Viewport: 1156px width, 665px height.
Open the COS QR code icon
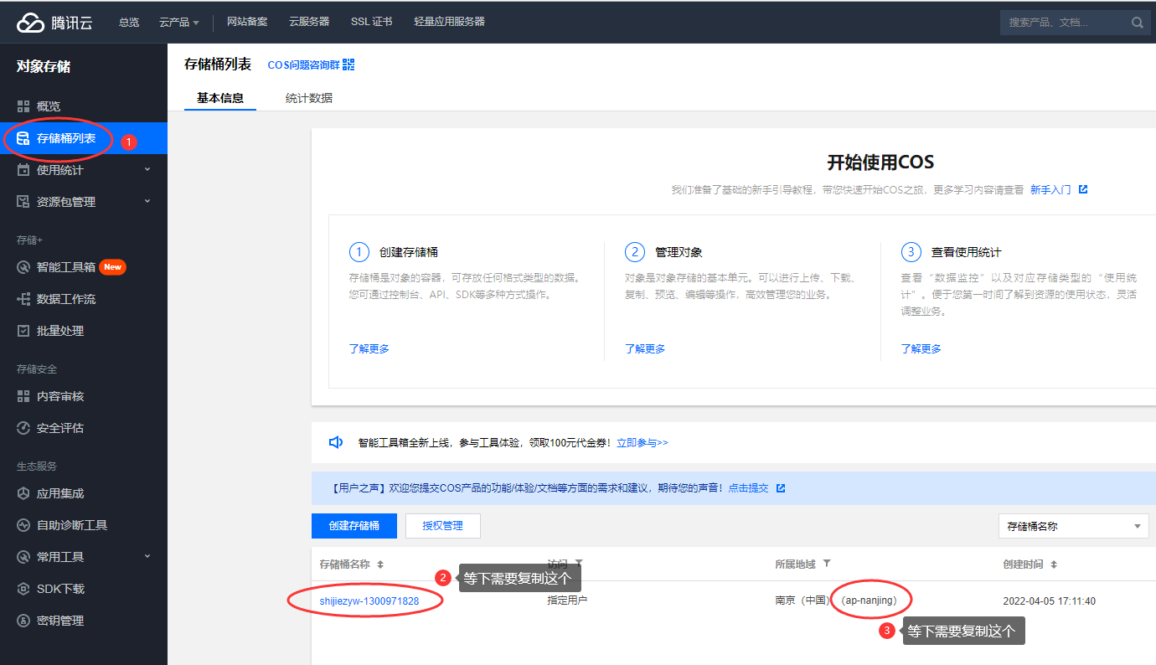pyautogui.click(x=348, y=64)
